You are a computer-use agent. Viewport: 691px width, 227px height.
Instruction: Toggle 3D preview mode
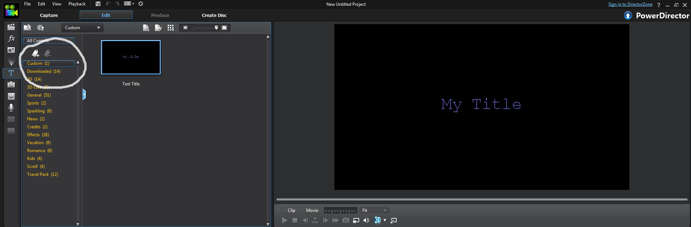pos(377,220)
